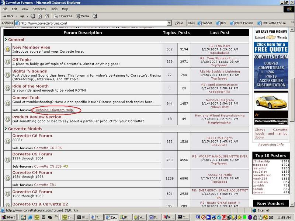Viewport: 295px width, 221px height.
Task: Open the Favorites toolbar button
Action: coord(63,16)
